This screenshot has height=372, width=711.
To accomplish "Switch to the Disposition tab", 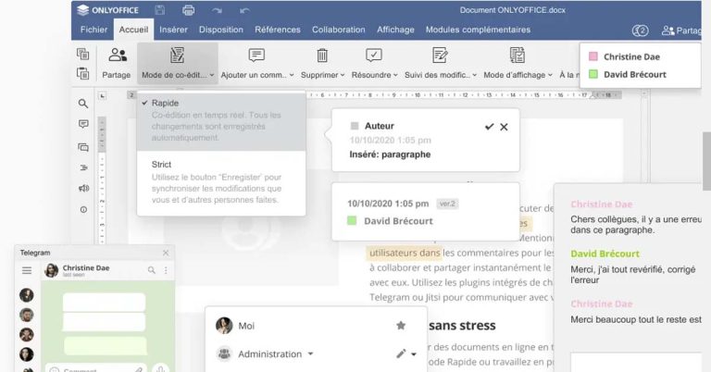I will pos(221,30).
